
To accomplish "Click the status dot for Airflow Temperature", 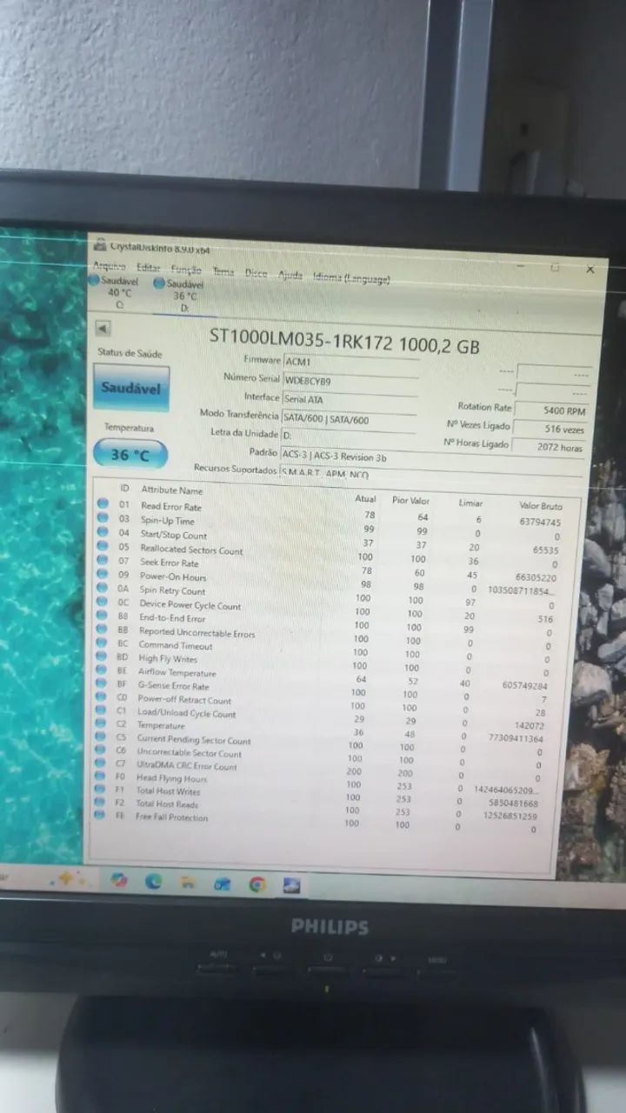I will pos(102,670).
